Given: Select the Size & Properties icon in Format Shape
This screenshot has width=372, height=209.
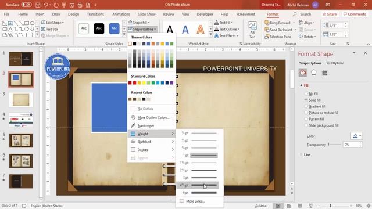Looking at the screenshot, I should coord(324,73).
